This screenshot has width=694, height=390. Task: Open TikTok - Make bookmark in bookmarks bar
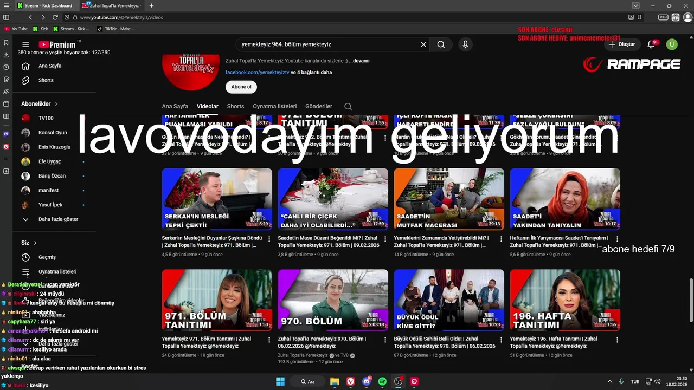pyautogui.click(x=116, y=29)
